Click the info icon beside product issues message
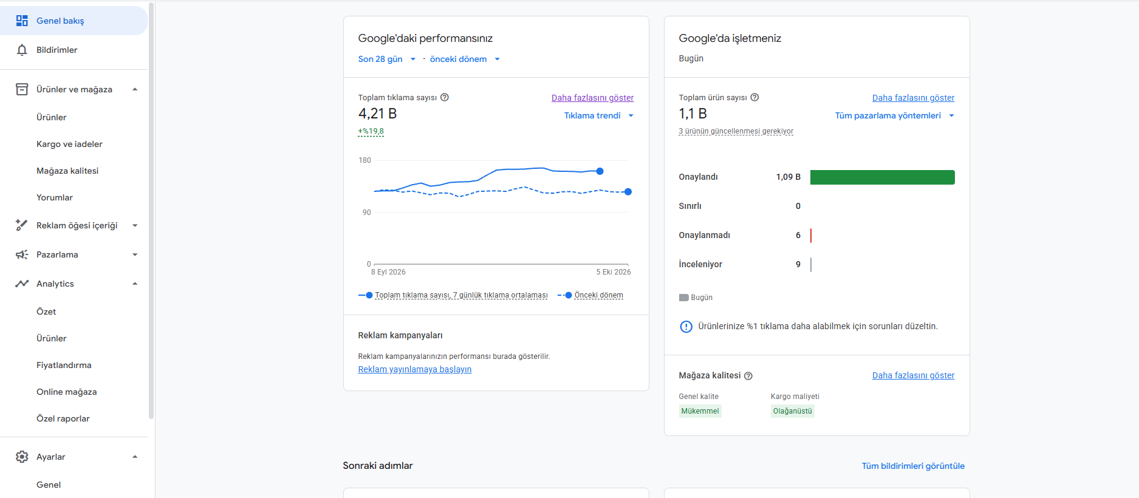 pyautogui.click(x=686, y=327)
